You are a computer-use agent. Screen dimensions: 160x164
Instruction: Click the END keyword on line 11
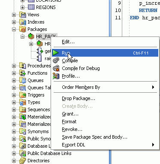click(x=134, y=18)
